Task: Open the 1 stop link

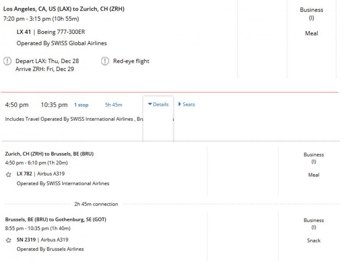Action: tap(81, 105)
